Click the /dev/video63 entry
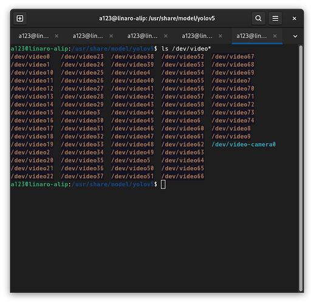 click(x=183, y=153)
